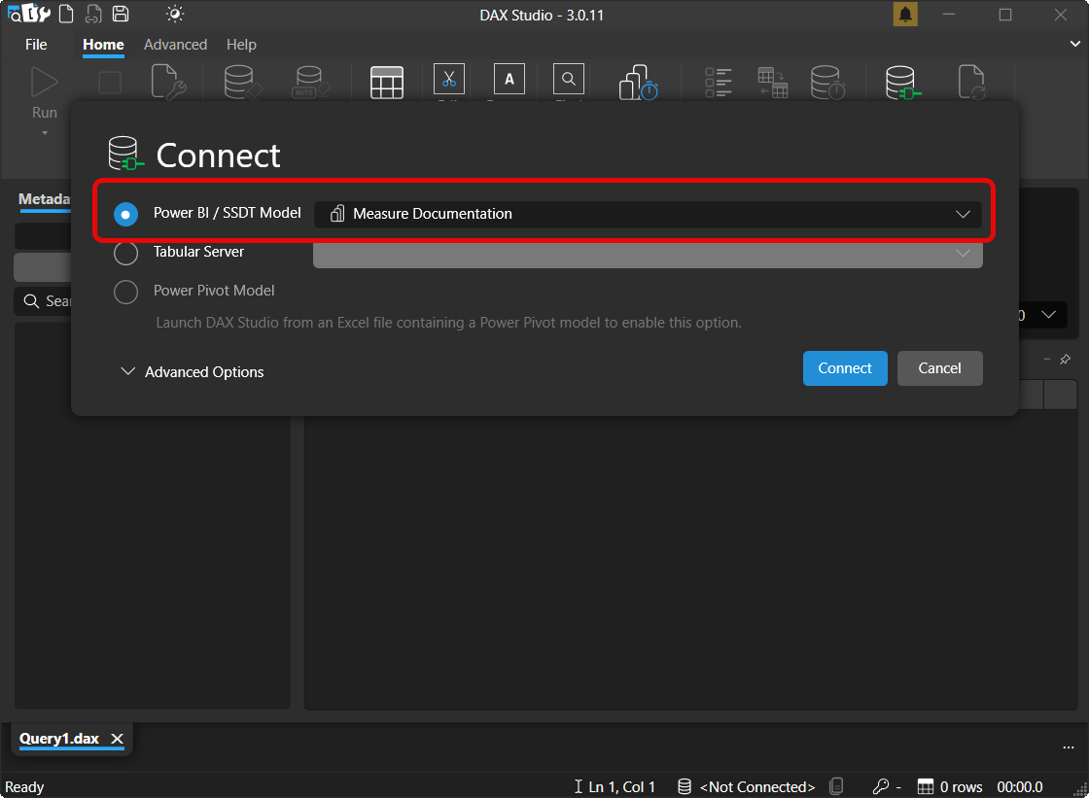This screenshot has height=798, width=1089.
Task: Click the Clear Cache database icon
Action: (242, 82)
